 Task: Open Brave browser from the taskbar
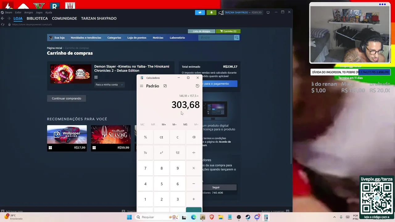coord(212,217)
